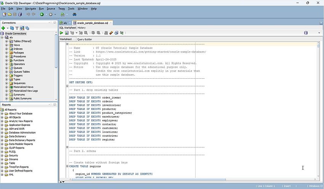The image size is (324, 189).
Task: Expand the Tables (Filtered) node
Action: pyautogui.click(x=6, y=41)
